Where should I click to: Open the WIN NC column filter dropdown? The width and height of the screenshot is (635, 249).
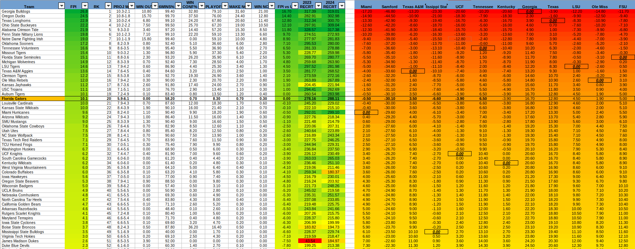pos(272,6)
